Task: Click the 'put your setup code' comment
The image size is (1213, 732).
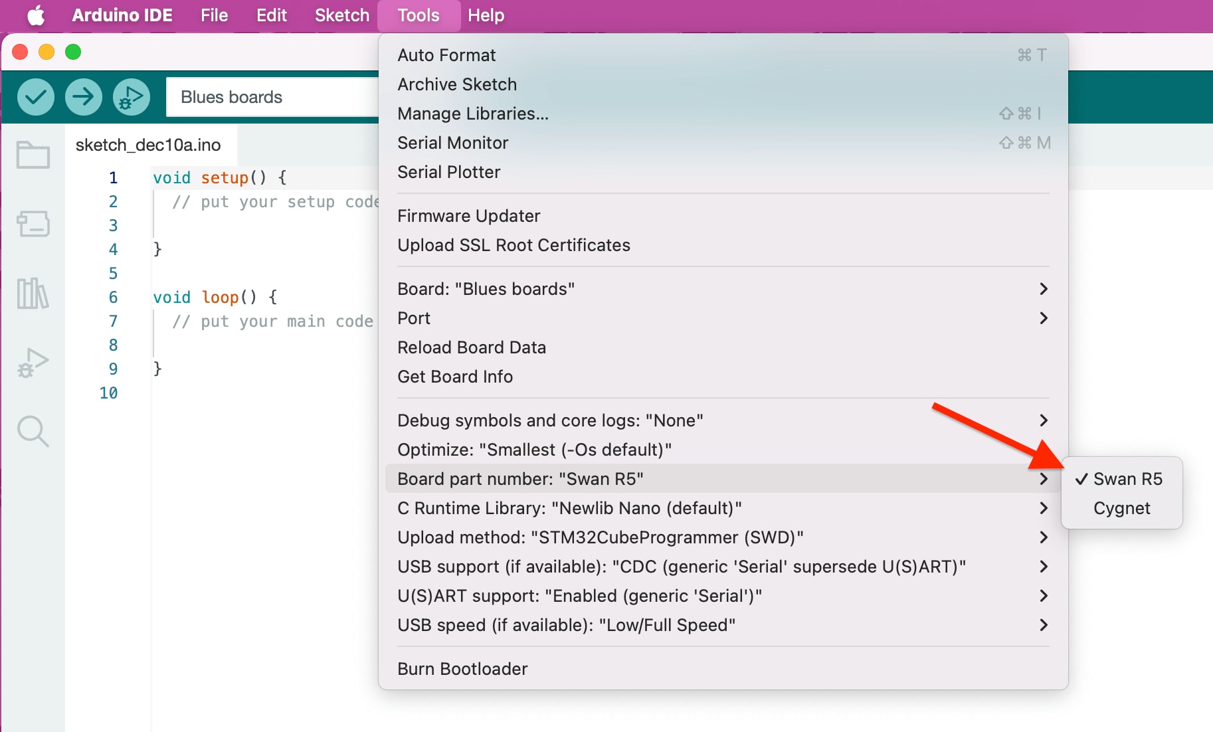Action: (x=276, y=201)
